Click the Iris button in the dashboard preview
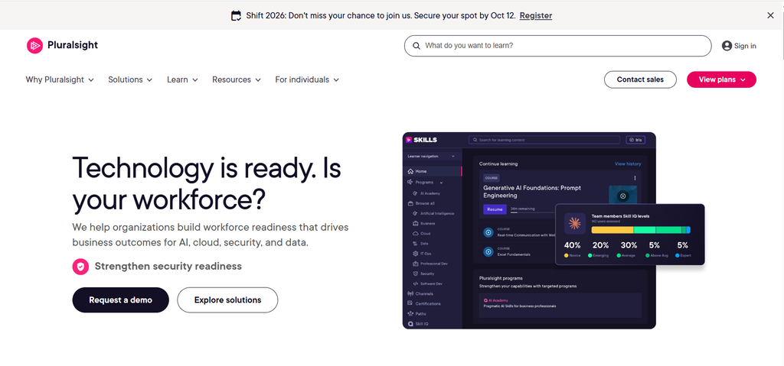 click(x=635, y=141)
